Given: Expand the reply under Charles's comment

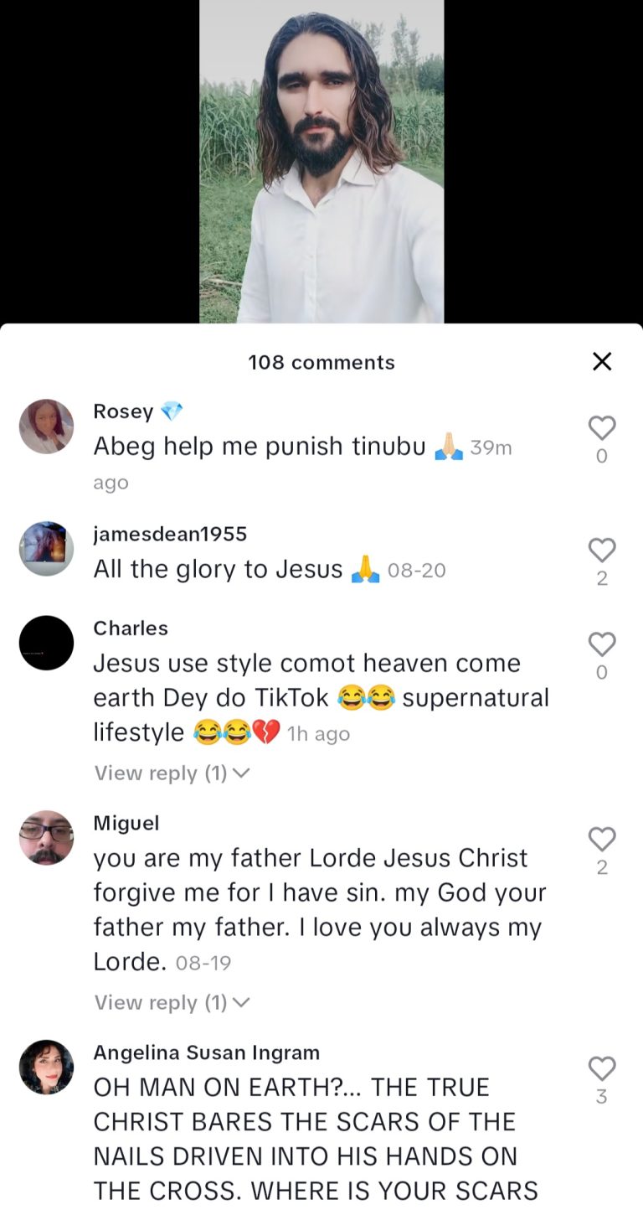Looking at the screenshot, I should coord(172,773).
